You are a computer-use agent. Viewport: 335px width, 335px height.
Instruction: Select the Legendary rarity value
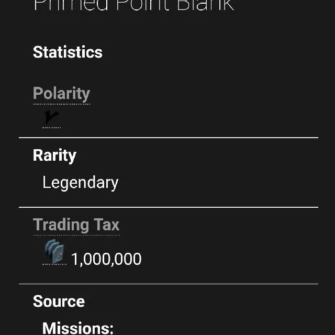click(x=80, y=183)
